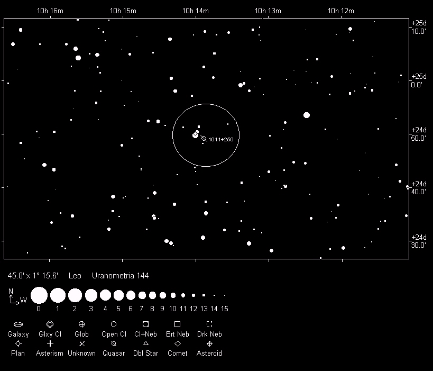
Task: Click the magnitude scale number 15
Action: (x=225, y=309)
